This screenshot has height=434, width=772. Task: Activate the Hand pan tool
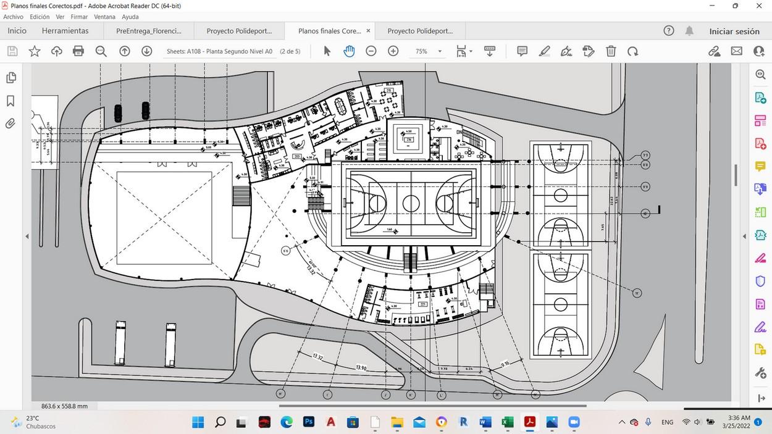point(349,51)
